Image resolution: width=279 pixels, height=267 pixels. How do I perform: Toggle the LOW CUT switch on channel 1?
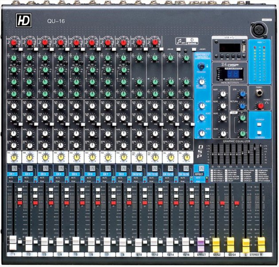pos(20,49)
